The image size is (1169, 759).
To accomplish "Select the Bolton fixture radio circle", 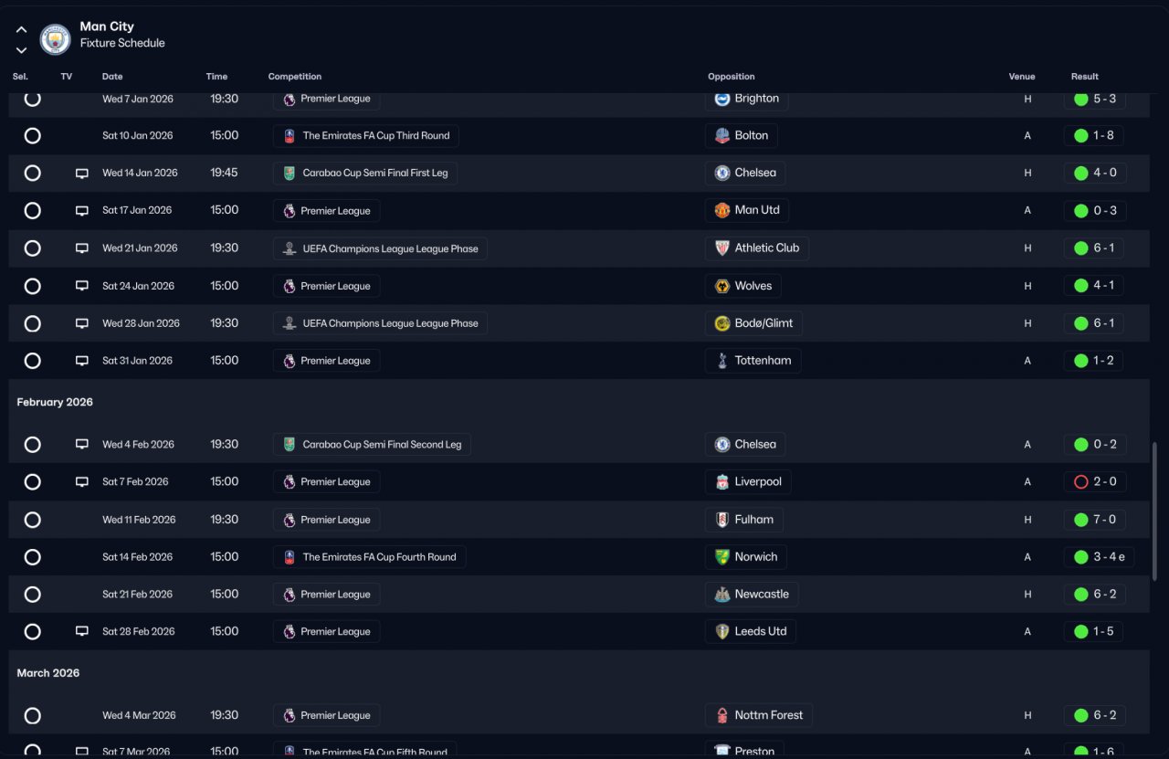I will tap(33, 136).
